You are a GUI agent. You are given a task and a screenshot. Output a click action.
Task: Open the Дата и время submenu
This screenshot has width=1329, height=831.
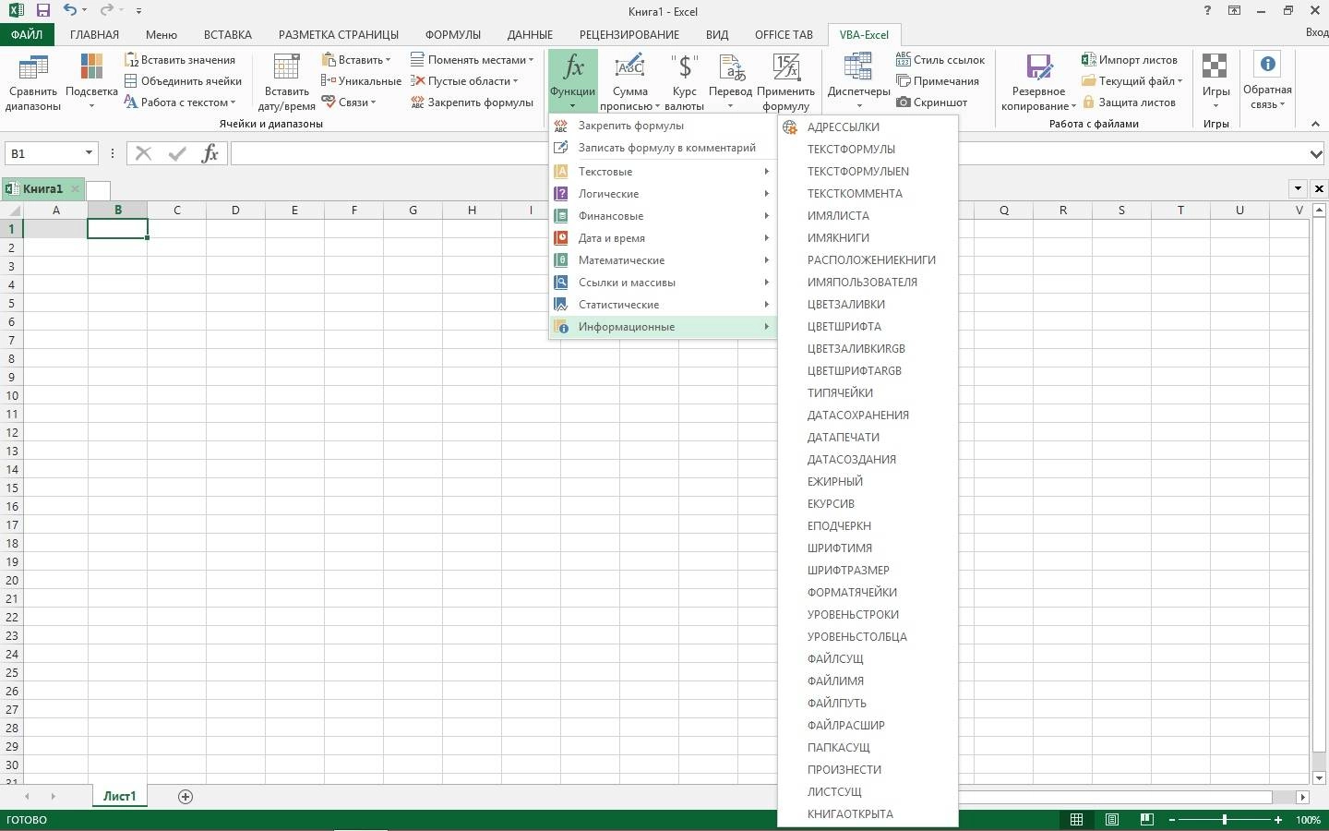[x=663, y=238]
